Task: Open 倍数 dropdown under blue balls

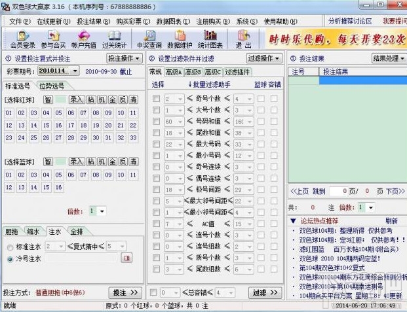Action: (x=102, y=211)
